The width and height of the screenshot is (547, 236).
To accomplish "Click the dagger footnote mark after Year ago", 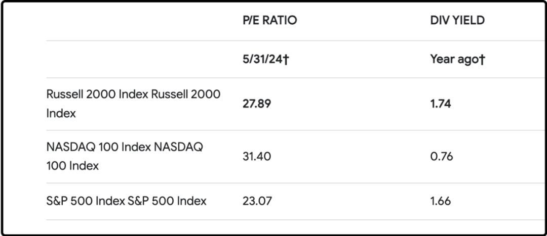I will click(x=482, y=60).
